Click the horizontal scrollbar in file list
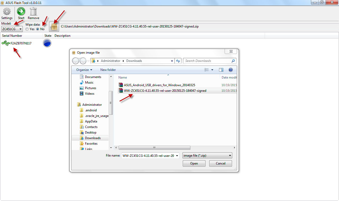 point(154,148)
